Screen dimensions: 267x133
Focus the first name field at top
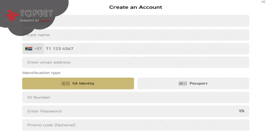[x=136, y=21]
